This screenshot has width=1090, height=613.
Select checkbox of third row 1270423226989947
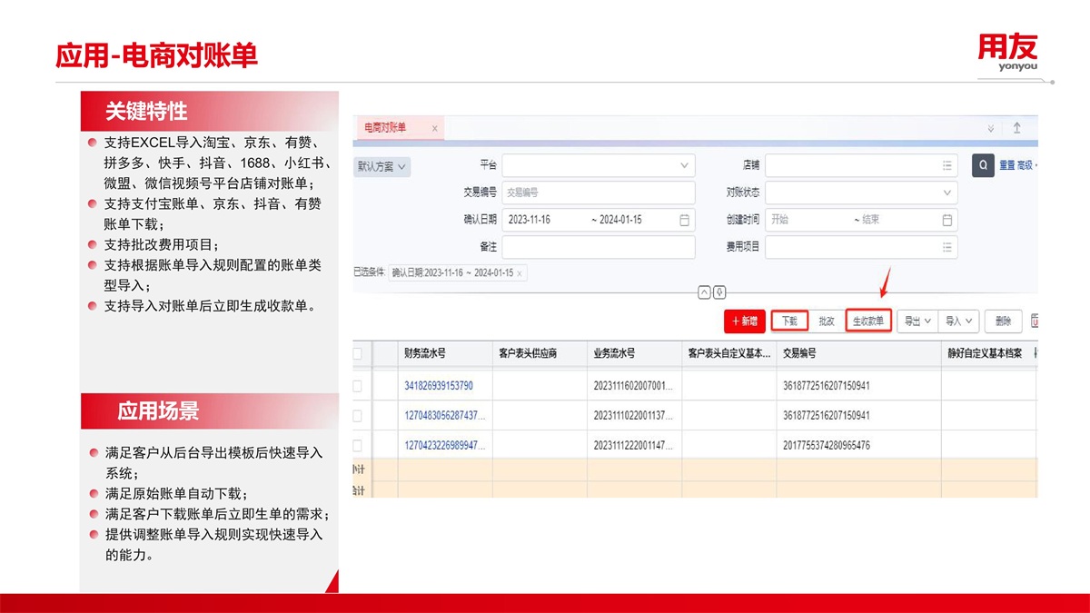pyautogui.click(x=356, y=445)
